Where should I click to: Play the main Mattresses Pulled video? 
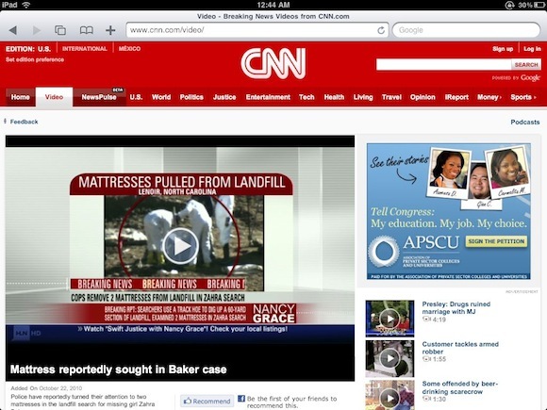[180, 246]
